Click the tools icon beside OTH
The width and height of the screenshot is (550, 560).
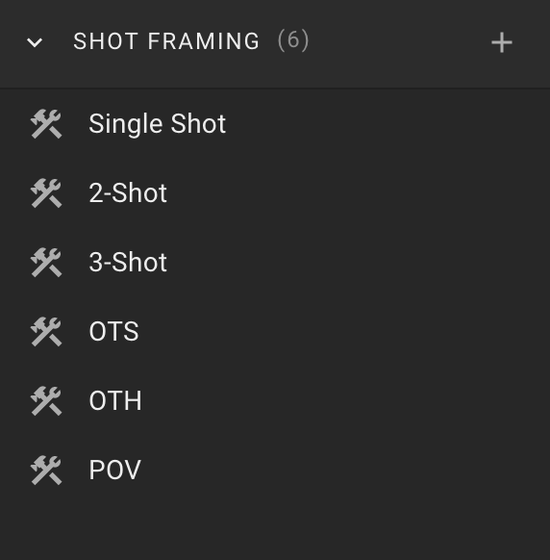(46, 401)
